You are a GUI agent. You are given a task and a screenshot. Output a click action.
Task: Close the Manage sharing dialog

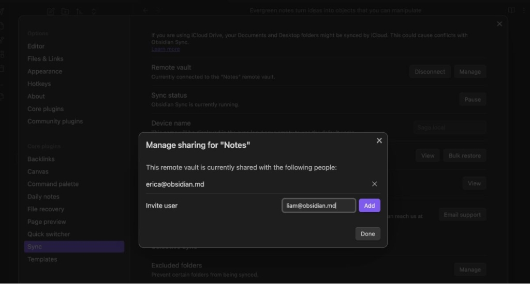(379, 141)
